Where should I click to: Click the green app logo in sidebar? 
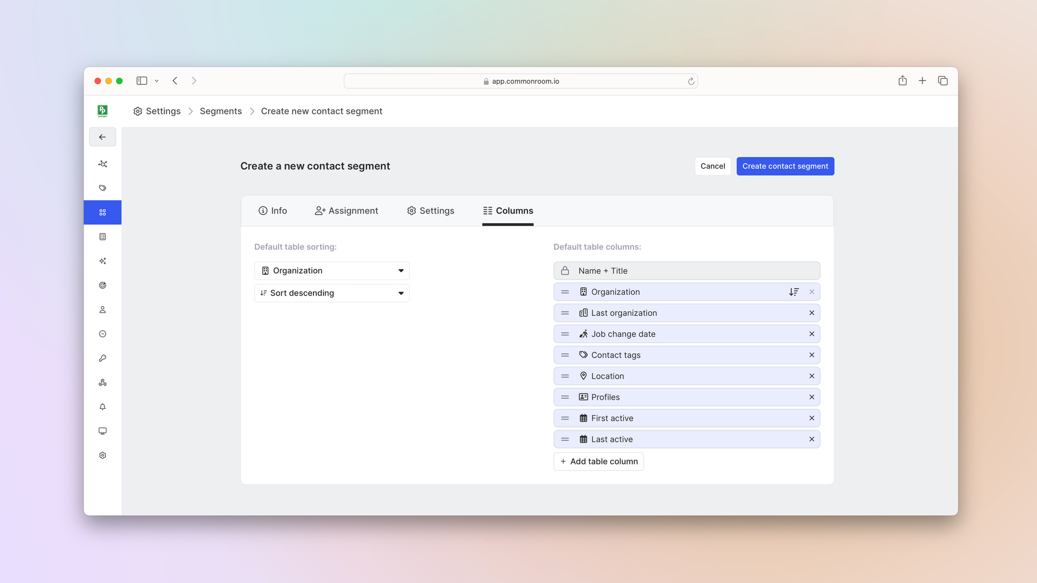(102, 111)
